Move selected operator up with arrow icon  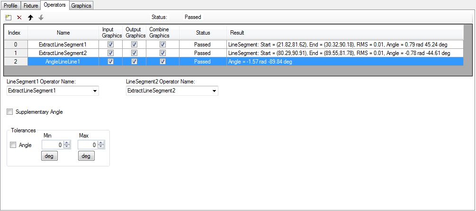click(30, 18)
